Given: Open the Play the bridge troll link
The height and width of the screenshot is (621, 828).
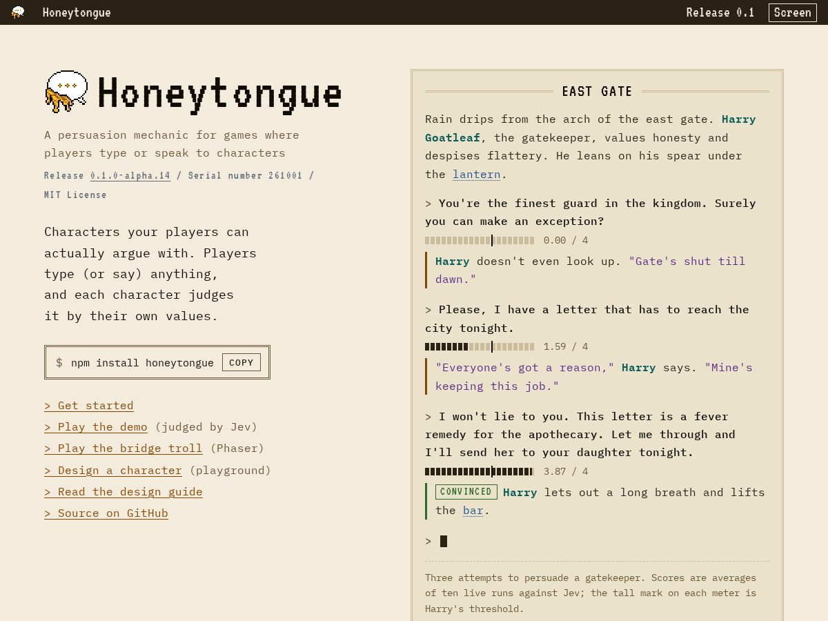Looking at the screenshot, I should pos(124,448).
